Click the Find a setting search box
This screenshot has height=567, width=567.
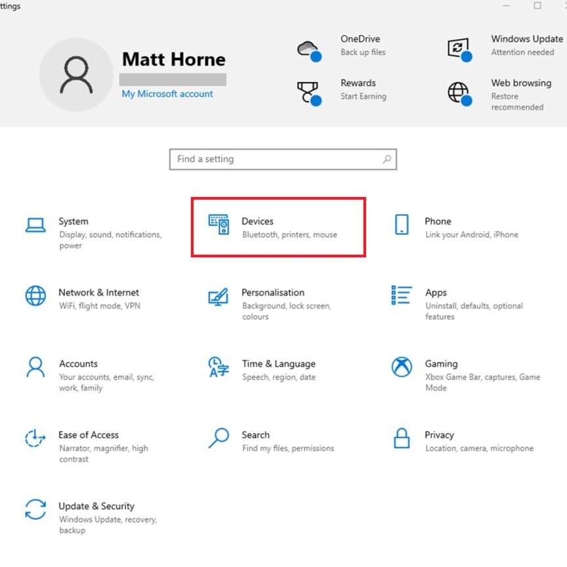(x=282, y=159)
